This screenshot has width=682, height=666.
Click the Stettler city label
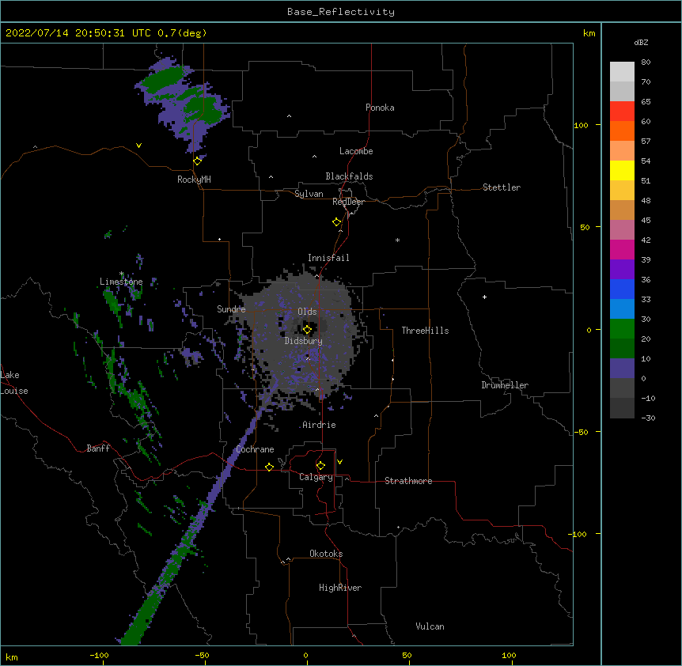[x=502, y=187]
